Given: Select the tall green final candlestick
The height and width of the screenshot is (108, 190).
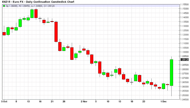Looking at the screenshot, I should click(172, 73).
